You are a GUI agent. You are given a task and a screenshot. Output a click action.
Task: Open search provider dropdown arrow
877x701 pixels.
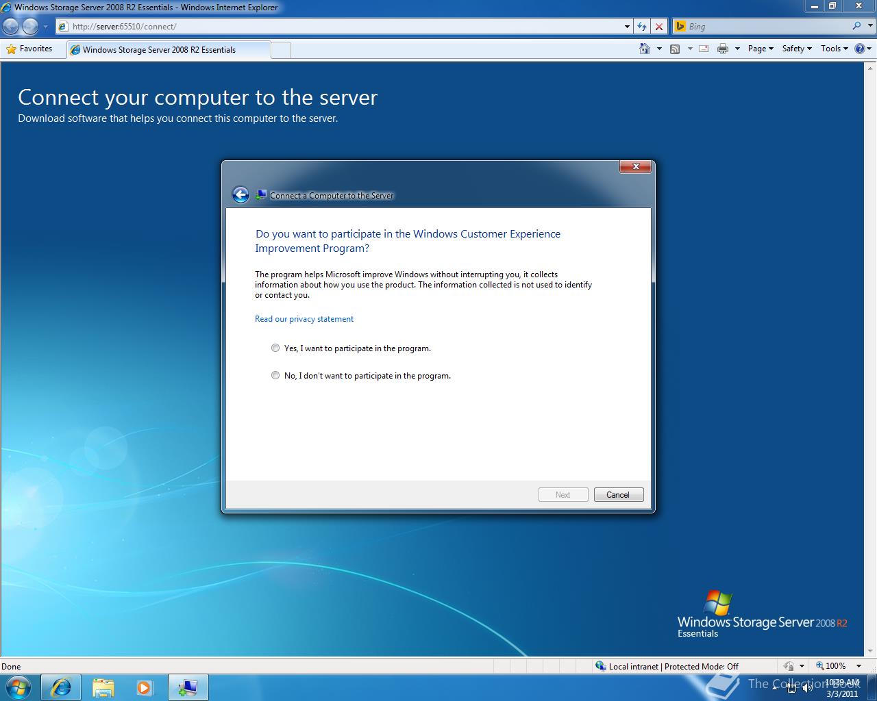click(x=869, y=26)
